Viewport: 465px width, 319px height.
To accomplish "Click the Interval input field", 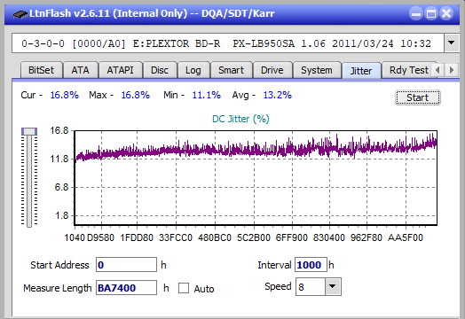I will tap(311, 264).
